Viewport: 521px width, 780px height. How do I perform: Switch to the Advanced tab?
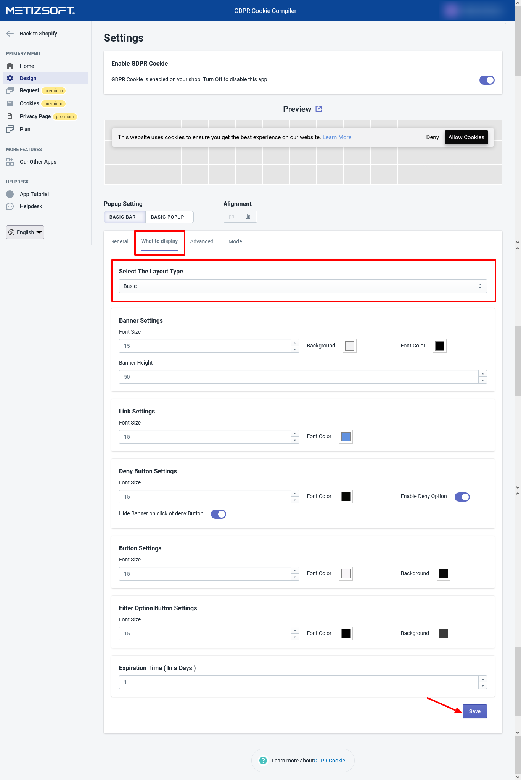click(202, 241)
